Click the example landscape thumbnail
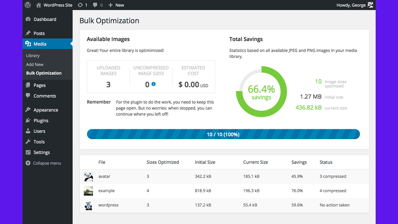Image resolution: width=398 pixels, height=224 pixels. tap(88, 191)
